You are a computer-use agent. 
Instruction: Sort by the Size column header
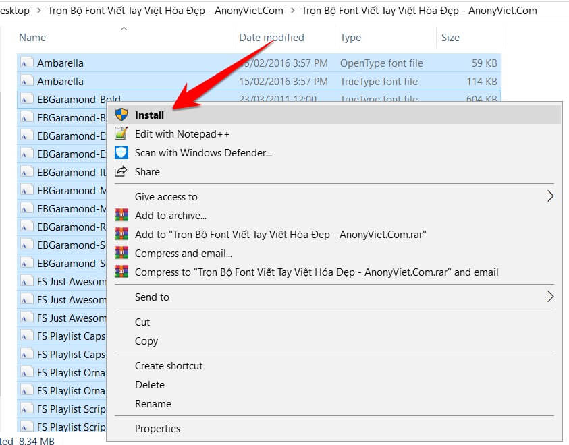tap(450, 38)
